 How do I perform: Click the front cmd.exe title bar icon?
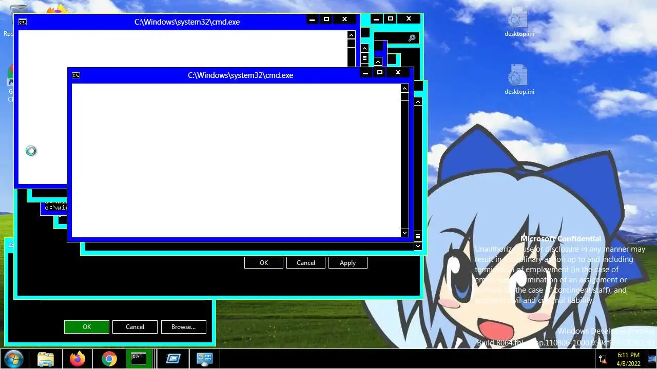point(76,75)
